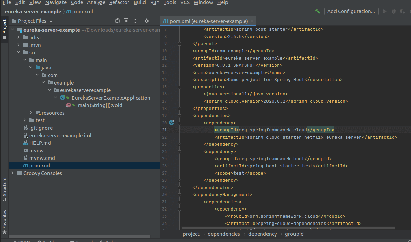
Task: Click 'project' in editor breadcrumb
Action: 191,234
